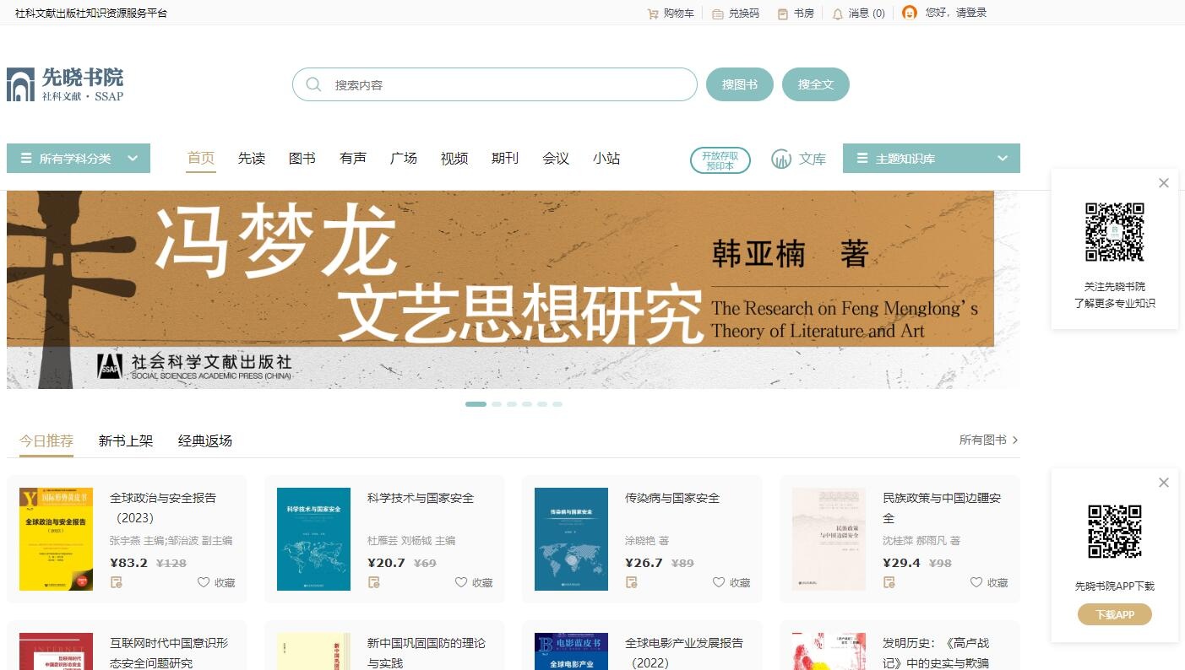Click add-to-bookshelf icon under 科学技术与国家安全
Viewport: 1185px width, 670px height.
pos(374,582)
